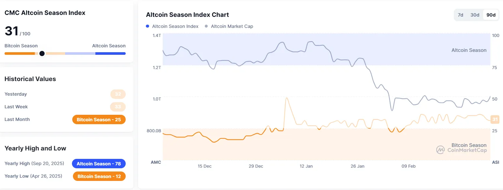
Task: Click the 09 Feb date axis label
Action: click(408, 166)
